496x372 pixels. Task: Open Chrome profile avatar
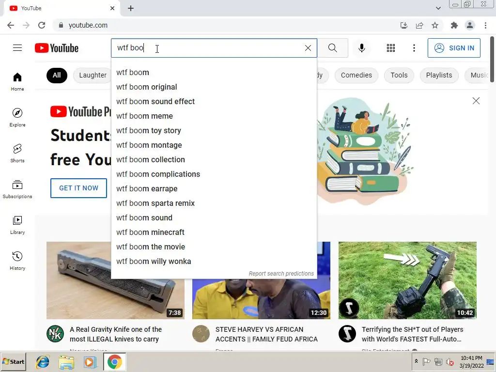click(470, 25)
